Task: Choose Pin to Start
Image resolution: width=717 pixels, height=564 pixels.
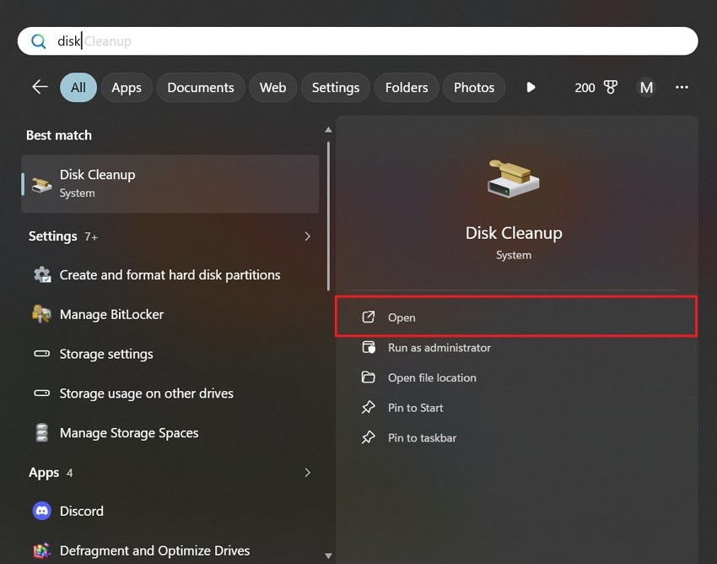Action: coord(515,408)
